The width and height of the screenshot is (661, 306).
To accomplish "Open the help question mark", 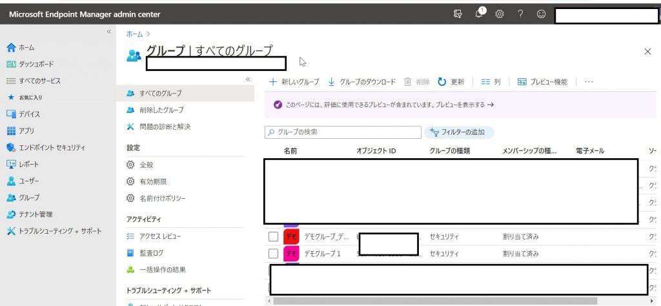I will [x=520, y=14].
